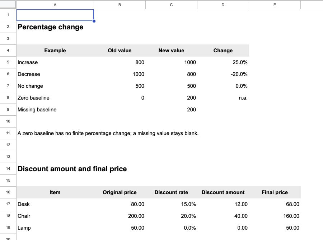Click the 'Change' header cell
323x240 pixels.
(223, 51)
